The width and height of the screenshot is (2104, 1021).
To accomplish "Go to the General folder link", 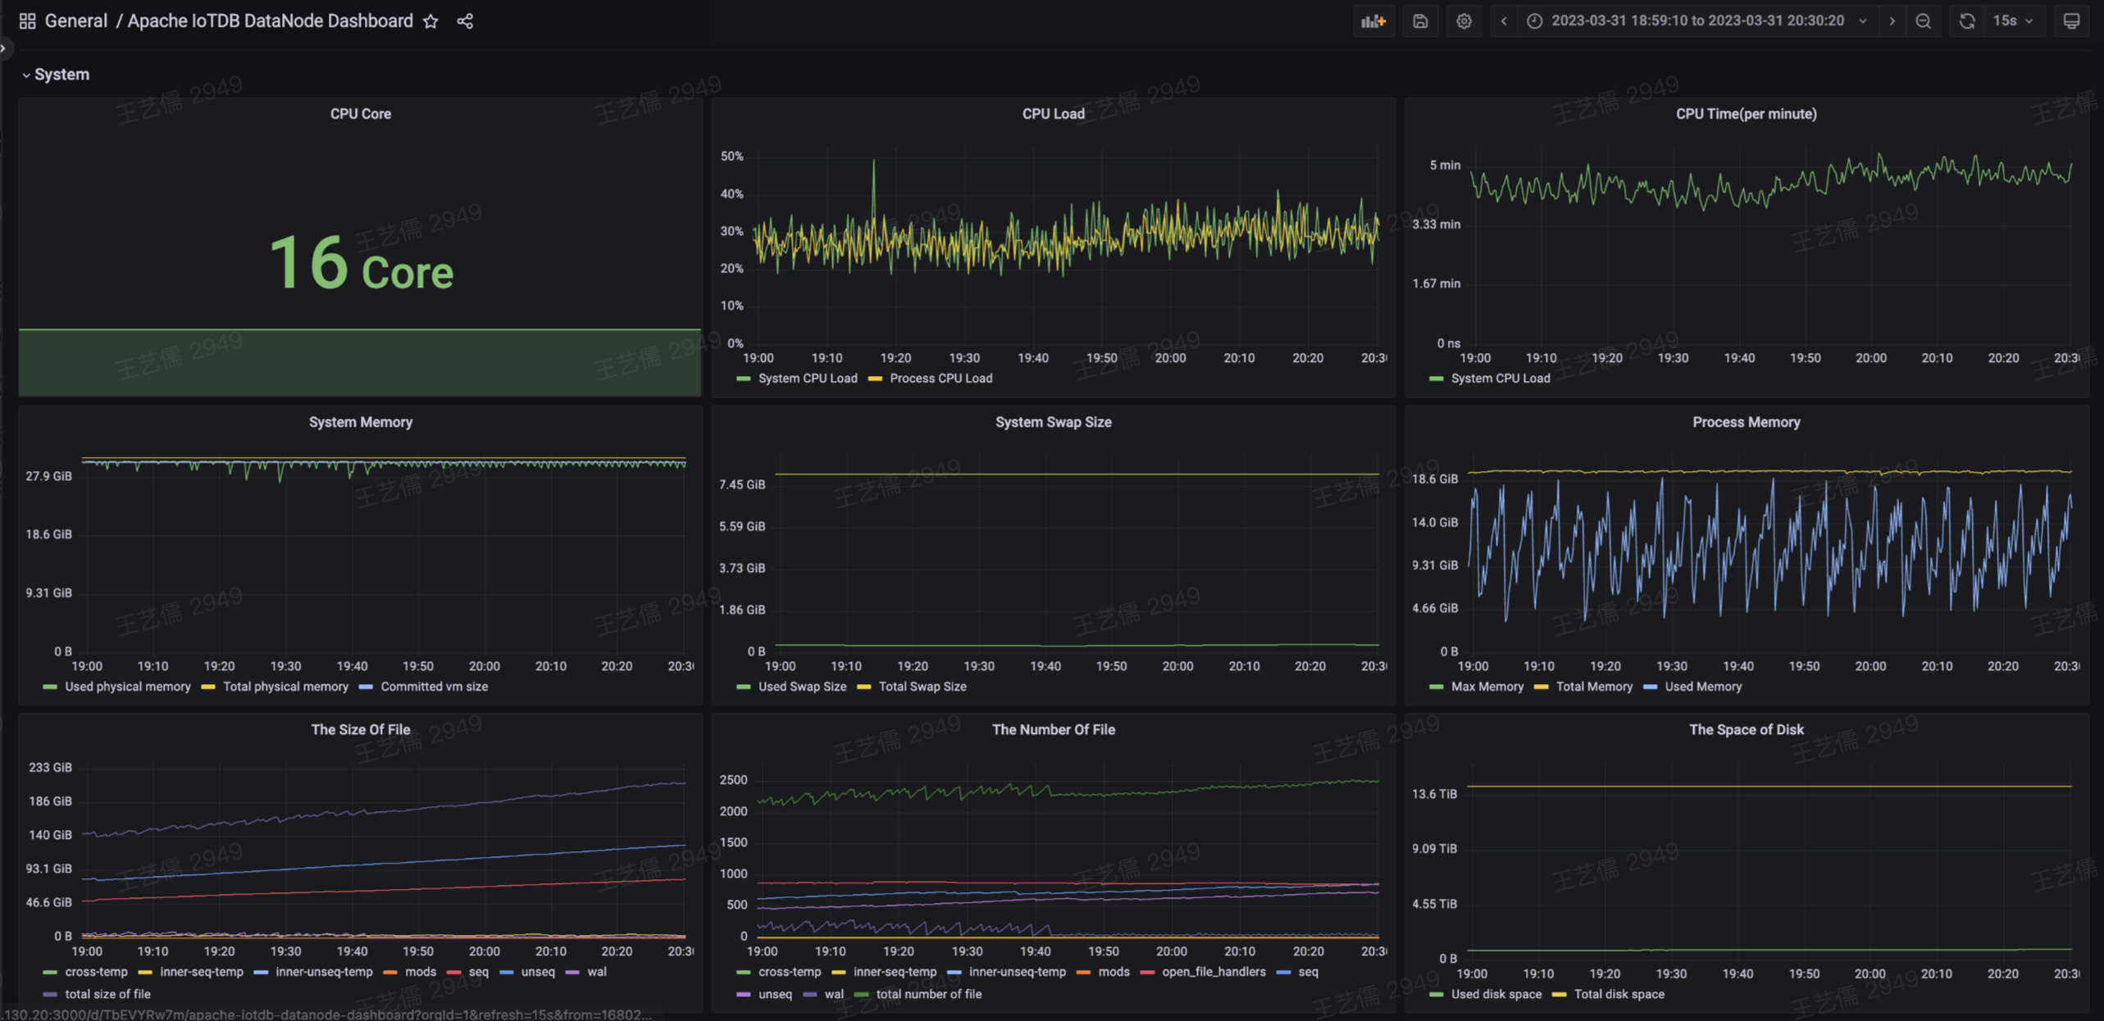I will [75, 21].
